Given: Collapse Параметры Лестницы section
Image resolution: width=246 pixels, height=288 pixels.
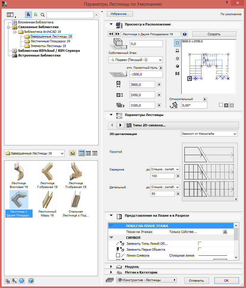Looking at the screenshot, I should [x=111, y=115].
